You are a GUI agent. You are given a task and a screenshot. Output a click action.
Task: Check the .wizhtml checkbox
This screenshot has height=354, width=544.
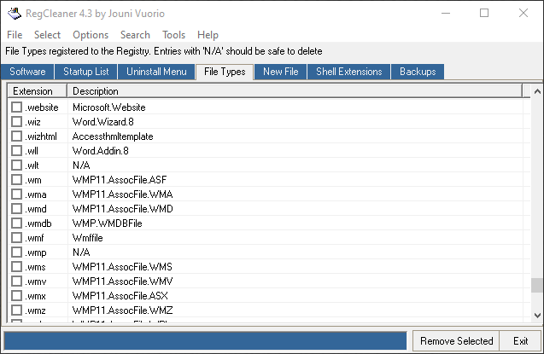17,136
